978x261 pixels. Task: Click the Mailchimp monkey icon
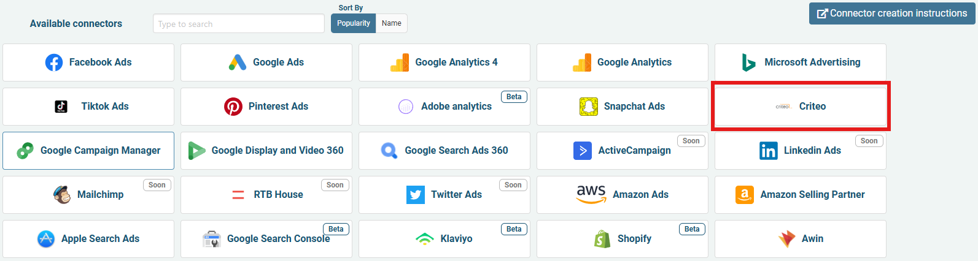point(62,195)
